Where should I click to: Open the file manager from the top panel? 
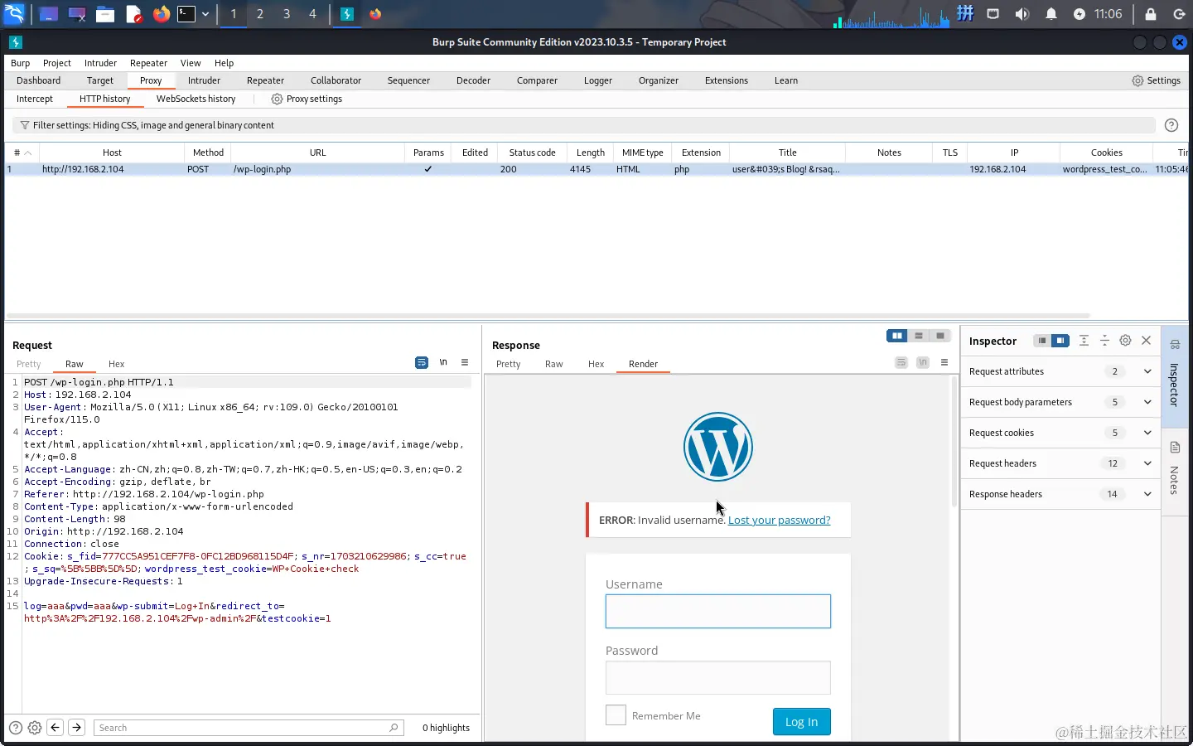[x=105, y=14]
